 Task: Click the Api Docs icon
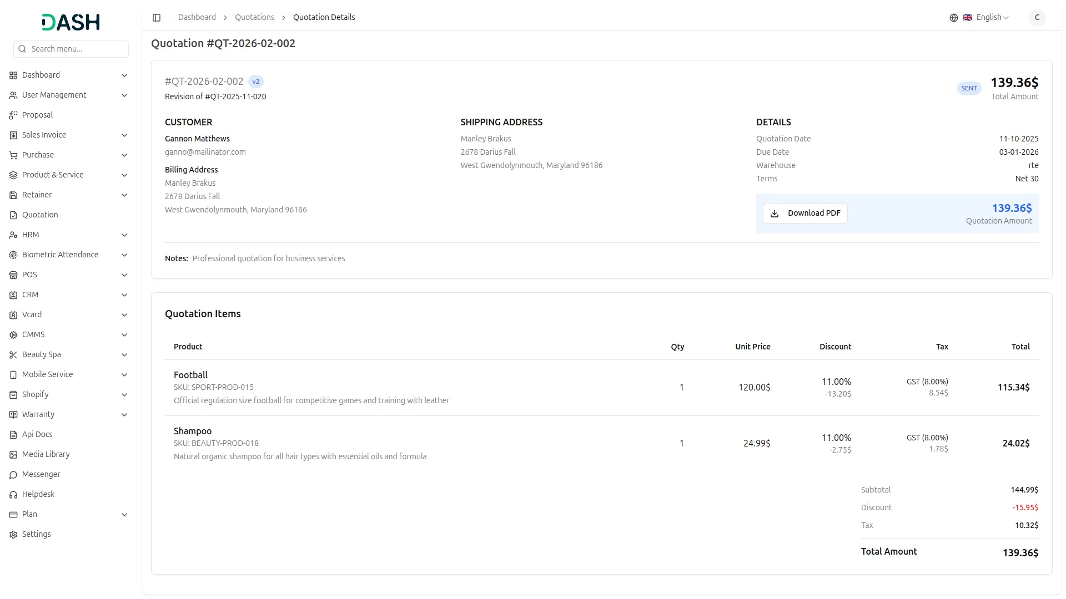(x=13, y=435)
